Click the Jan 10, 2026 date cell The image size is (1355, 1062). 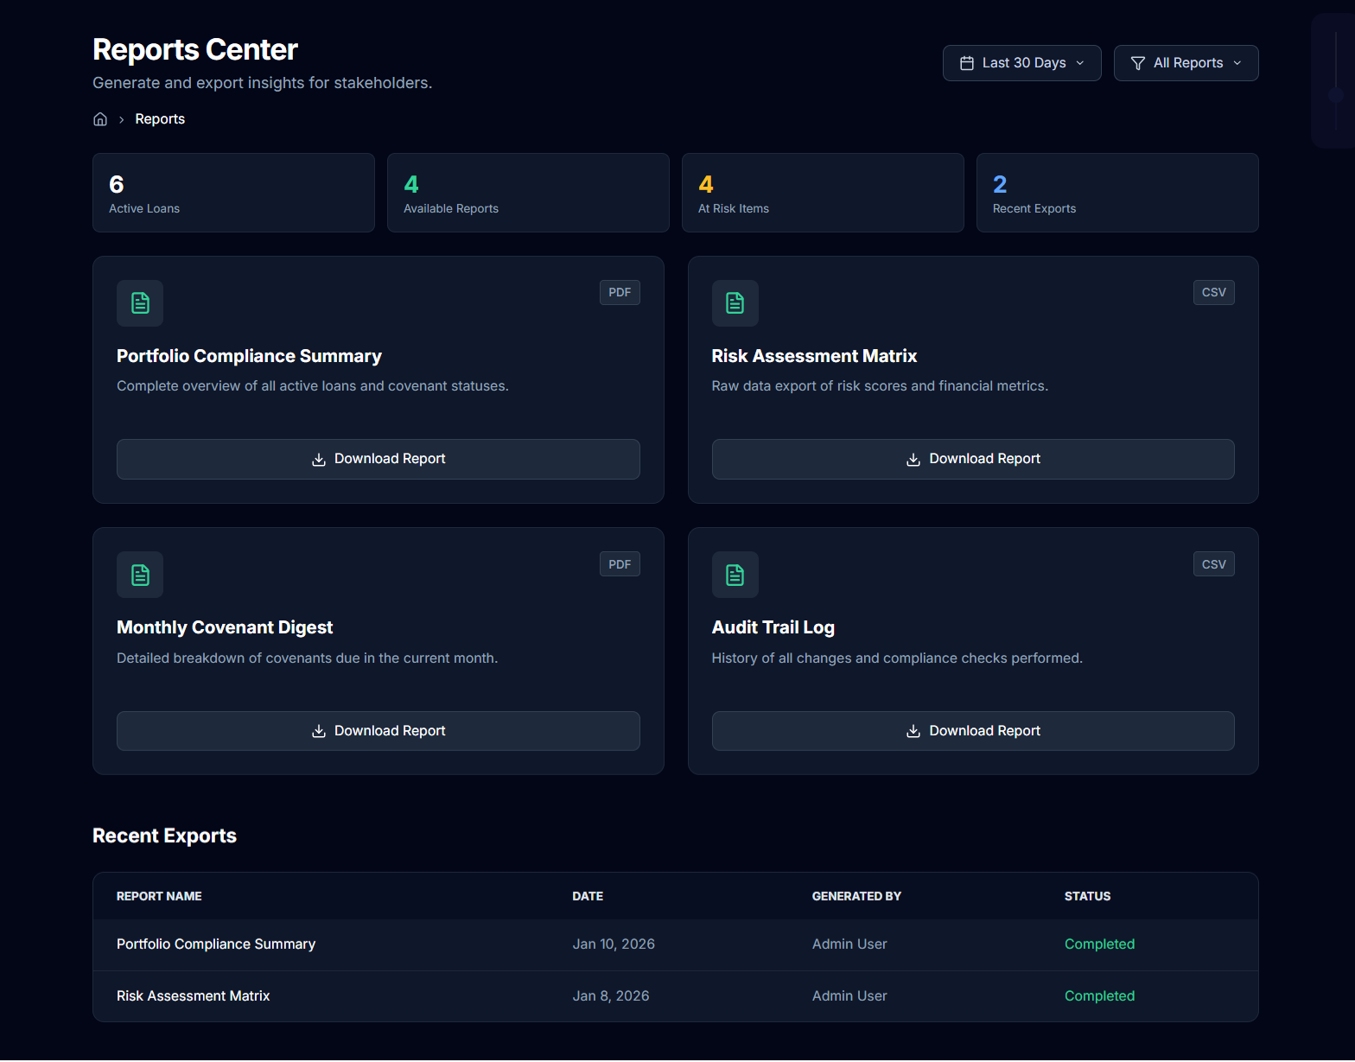[x=614, y=944]
